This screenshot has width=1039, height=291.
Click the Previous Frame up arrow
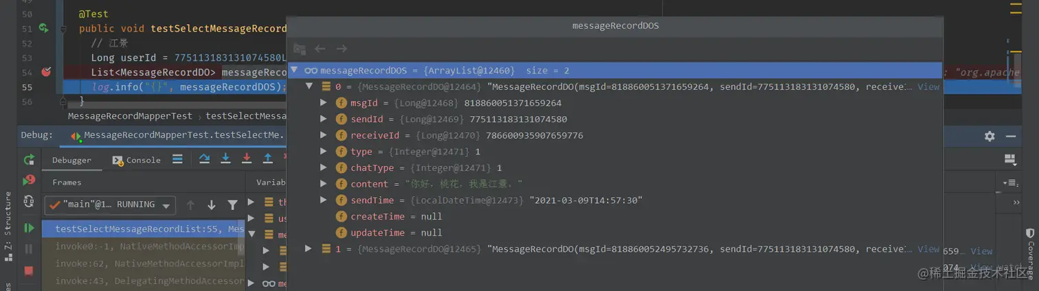point(190,205)
